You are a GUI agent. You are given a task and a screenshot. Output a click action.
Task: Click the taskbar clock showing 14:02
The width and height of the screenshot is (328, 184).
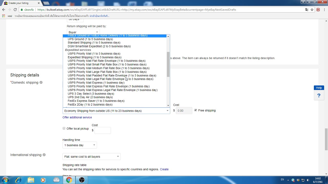(x=318, y=180)
